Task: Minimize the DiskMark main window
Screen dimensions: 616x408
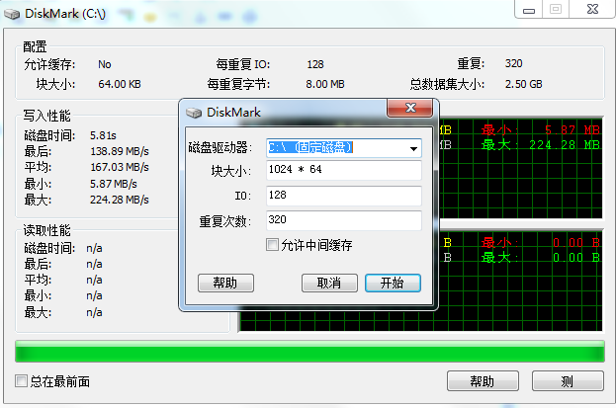Action: coord(529,10)
